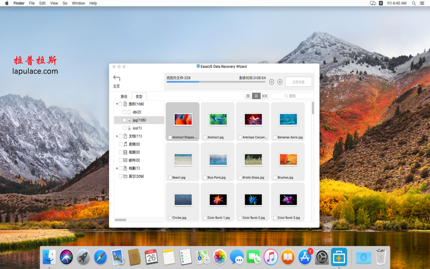Stop the scan with the stop icon
The image size is (430, 269).
tap(279, 81)
